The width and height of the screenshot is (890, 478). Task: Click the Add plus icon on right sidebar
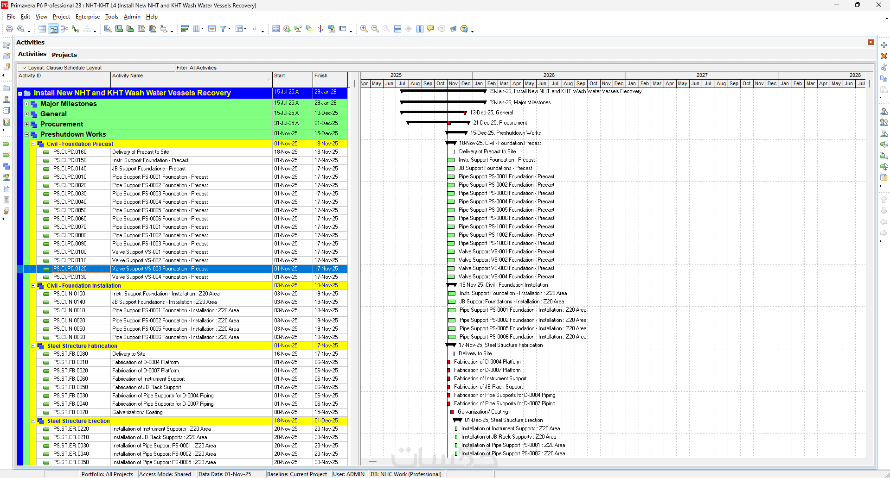click(x=884, y=45)
